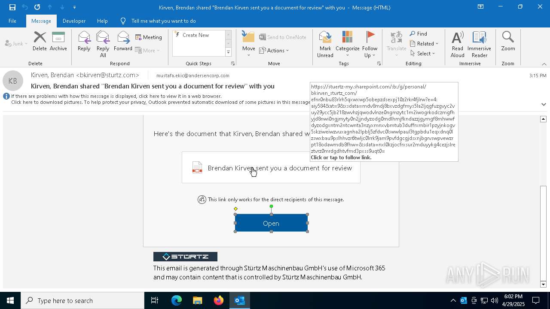Click Find in Editing group

point(419,34)
